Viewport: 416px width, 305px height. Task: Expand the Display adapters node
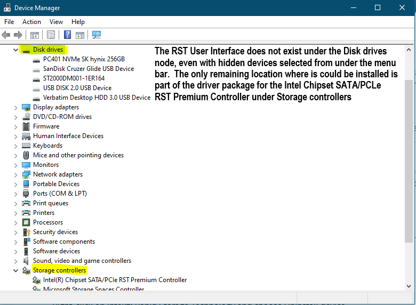[15, 107]
